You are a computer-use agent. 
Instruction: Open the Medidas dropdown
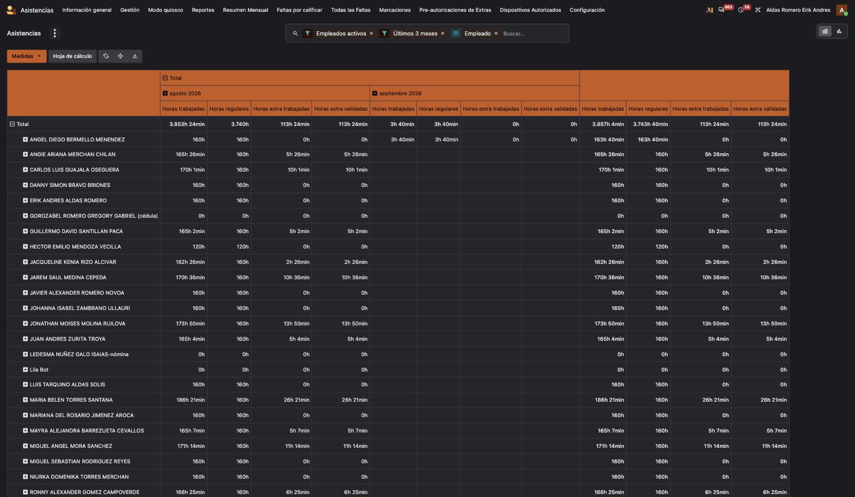[27, 56]
